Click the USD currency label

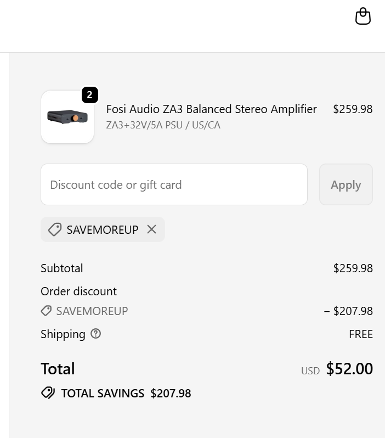point(310,371)
